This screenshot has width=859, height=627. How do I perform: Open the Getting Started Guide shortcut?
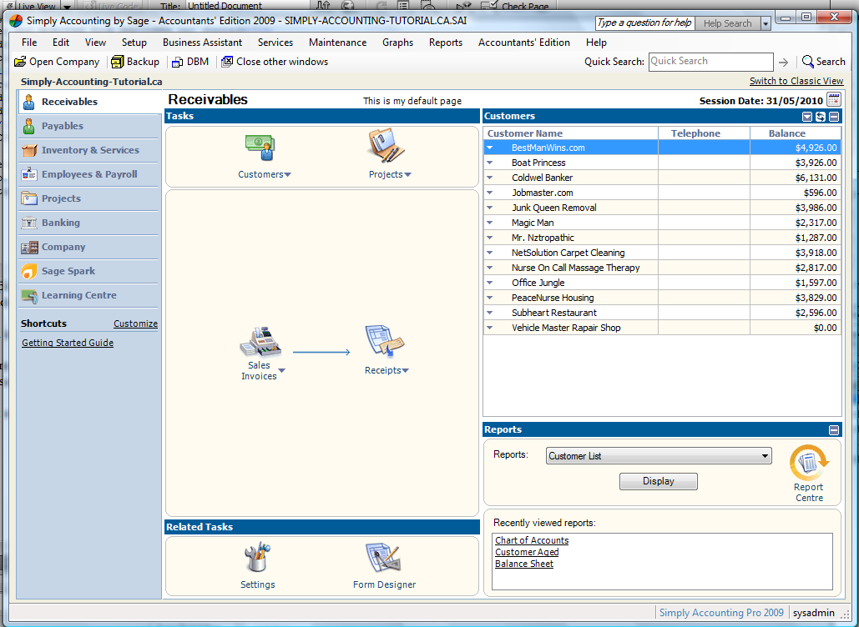[x=68, y=343]
